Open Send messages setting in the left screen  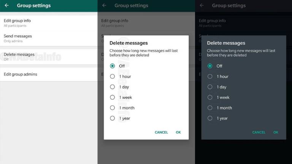coord(23,38)
